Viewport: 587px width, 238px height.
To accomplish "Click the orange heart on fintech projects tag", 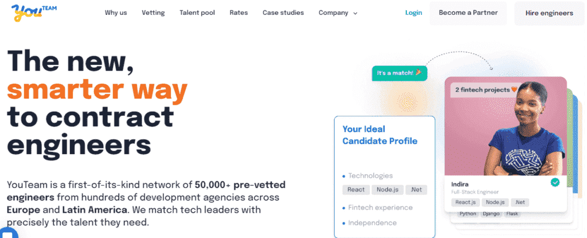I will (514, 89).
